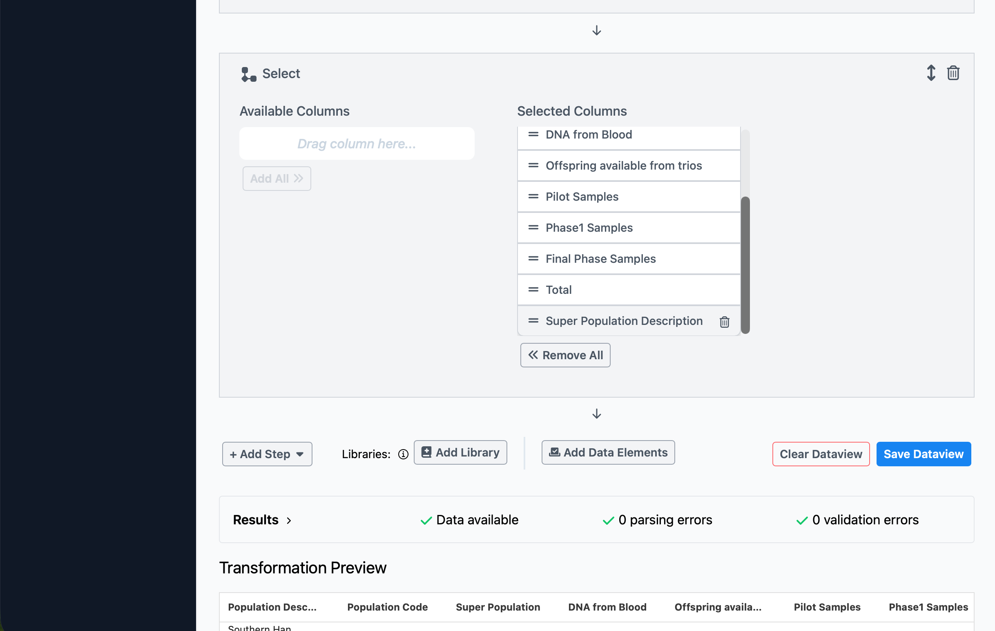Grab drag handle of Pilot Samples

533,197
